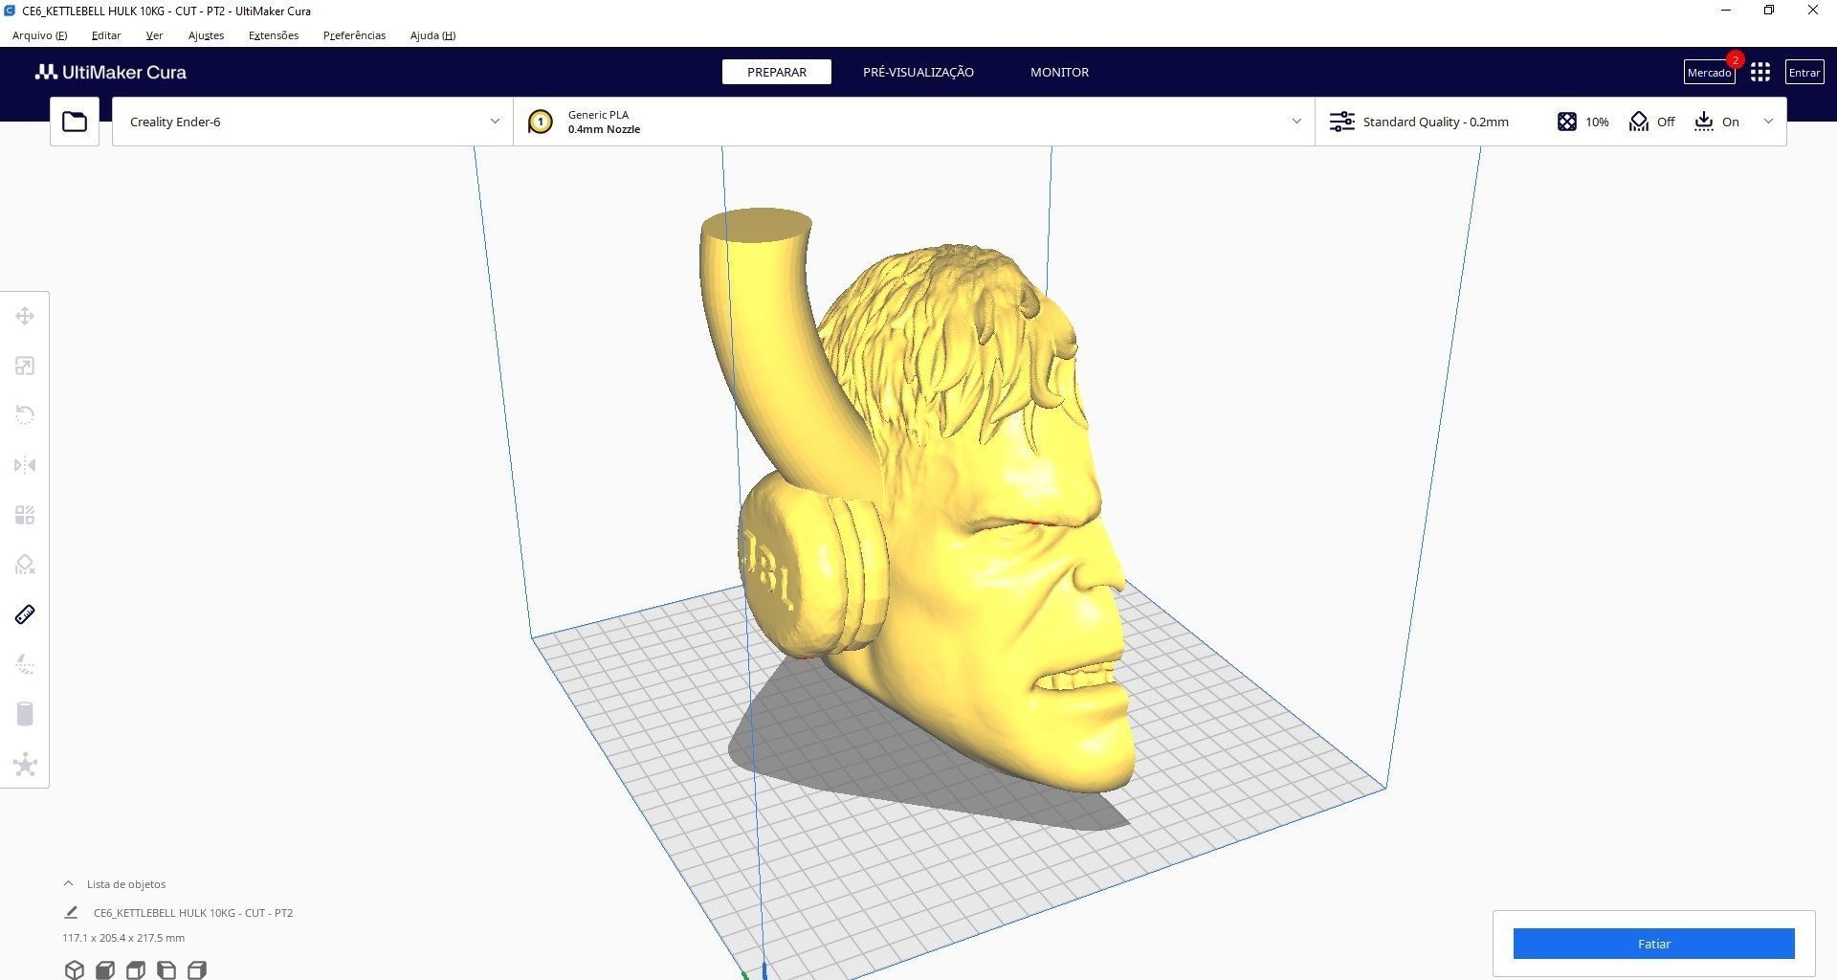Open the Arquivo menu
This screenshot has width=1837, height=980.
click(39, 35)
